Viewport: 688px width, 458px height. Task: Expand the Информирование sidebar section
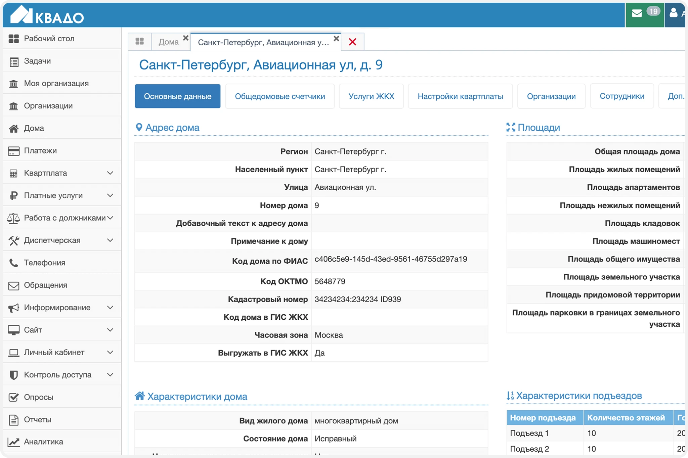(x=110, y=308)
